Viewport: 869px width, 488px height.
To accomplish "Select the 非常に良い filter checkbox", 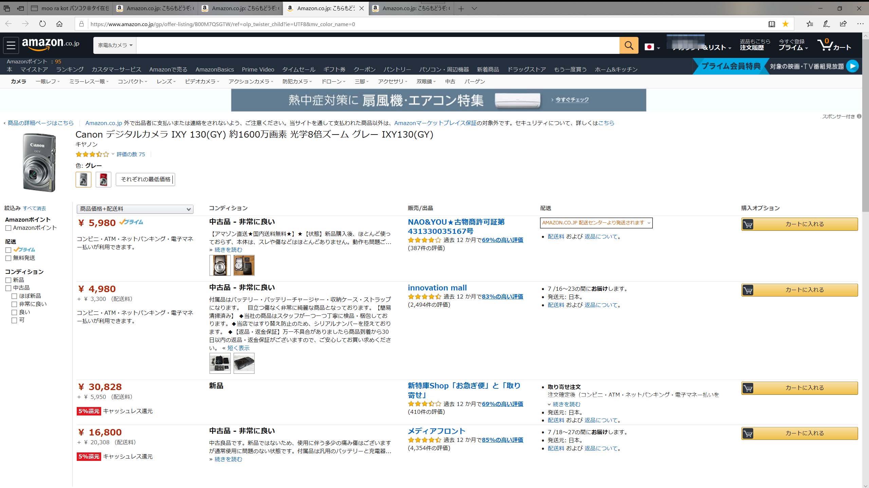I will (x=14, y=304).
